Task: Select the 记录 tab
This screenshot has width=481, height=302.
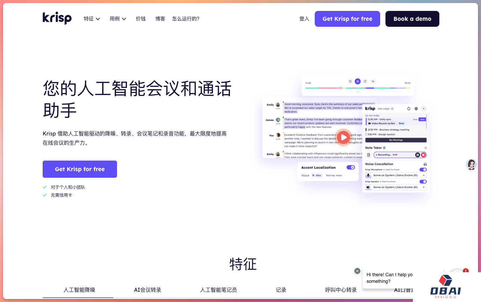Action: point(281,290)
